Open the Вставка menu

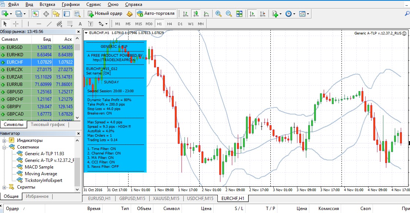tap(47, 4)
